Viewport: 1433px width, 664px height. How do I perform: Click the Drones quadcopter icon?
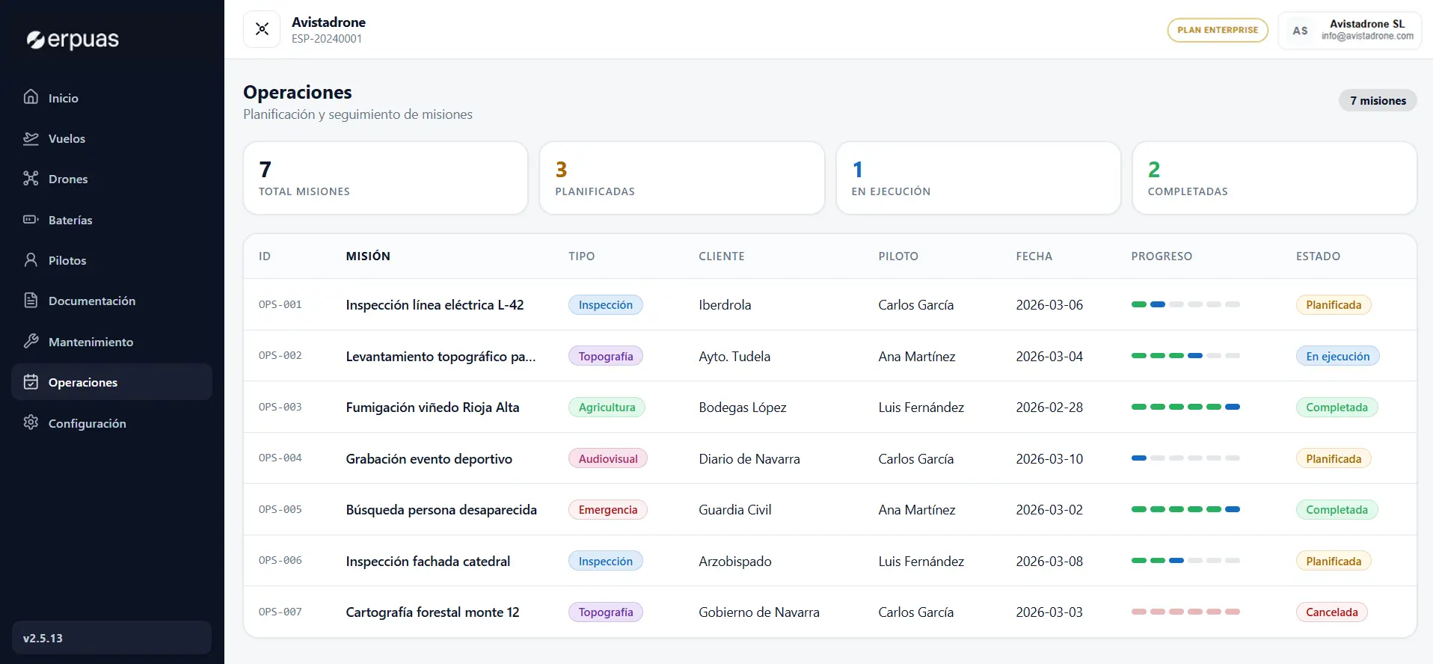point(31,179)
